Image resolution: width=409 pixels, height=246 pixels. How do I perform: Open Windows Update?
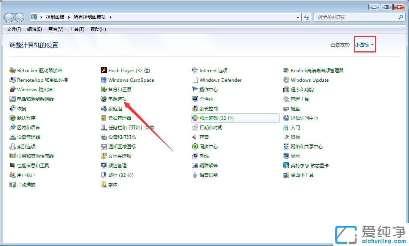(309, 80)
